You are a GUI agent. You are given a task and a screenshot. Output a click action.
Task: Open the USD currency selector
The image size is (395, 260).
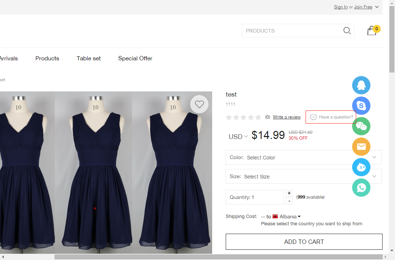(x=238, y=136)
